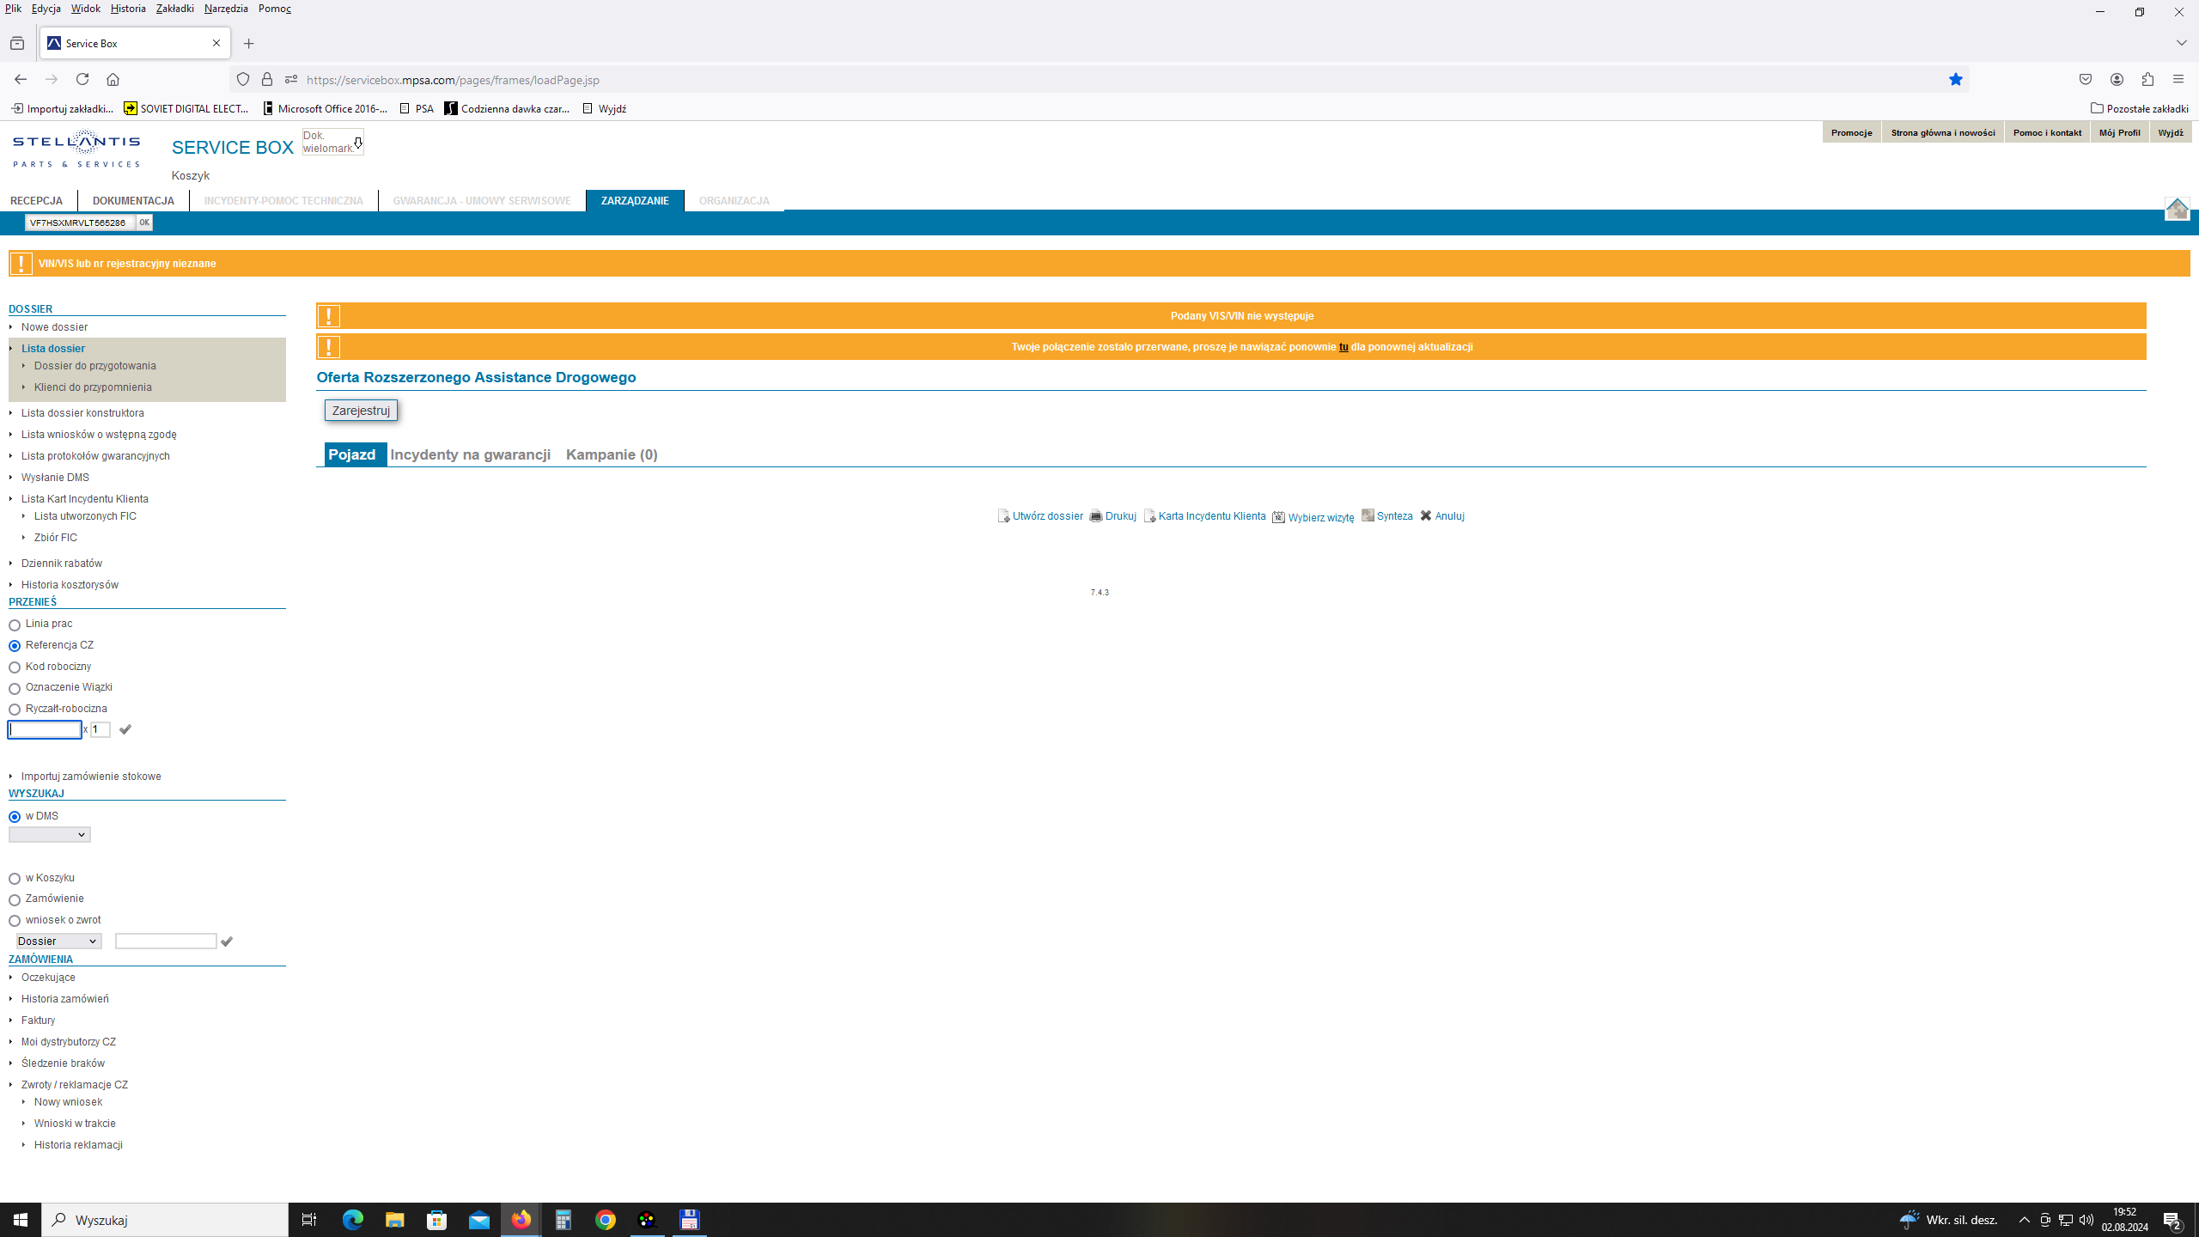Image resolution: width=2199 pixels, height=1237 pixels.
Task: Switch to Incydenty na gwarancji tab
Action: click(x=470, y=454)
